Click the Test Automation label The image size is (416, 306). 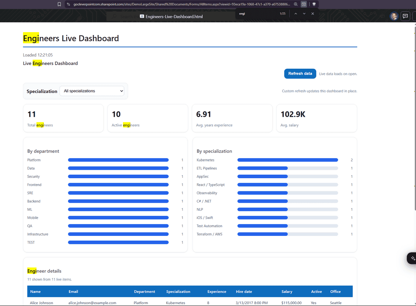coord(209,226)
